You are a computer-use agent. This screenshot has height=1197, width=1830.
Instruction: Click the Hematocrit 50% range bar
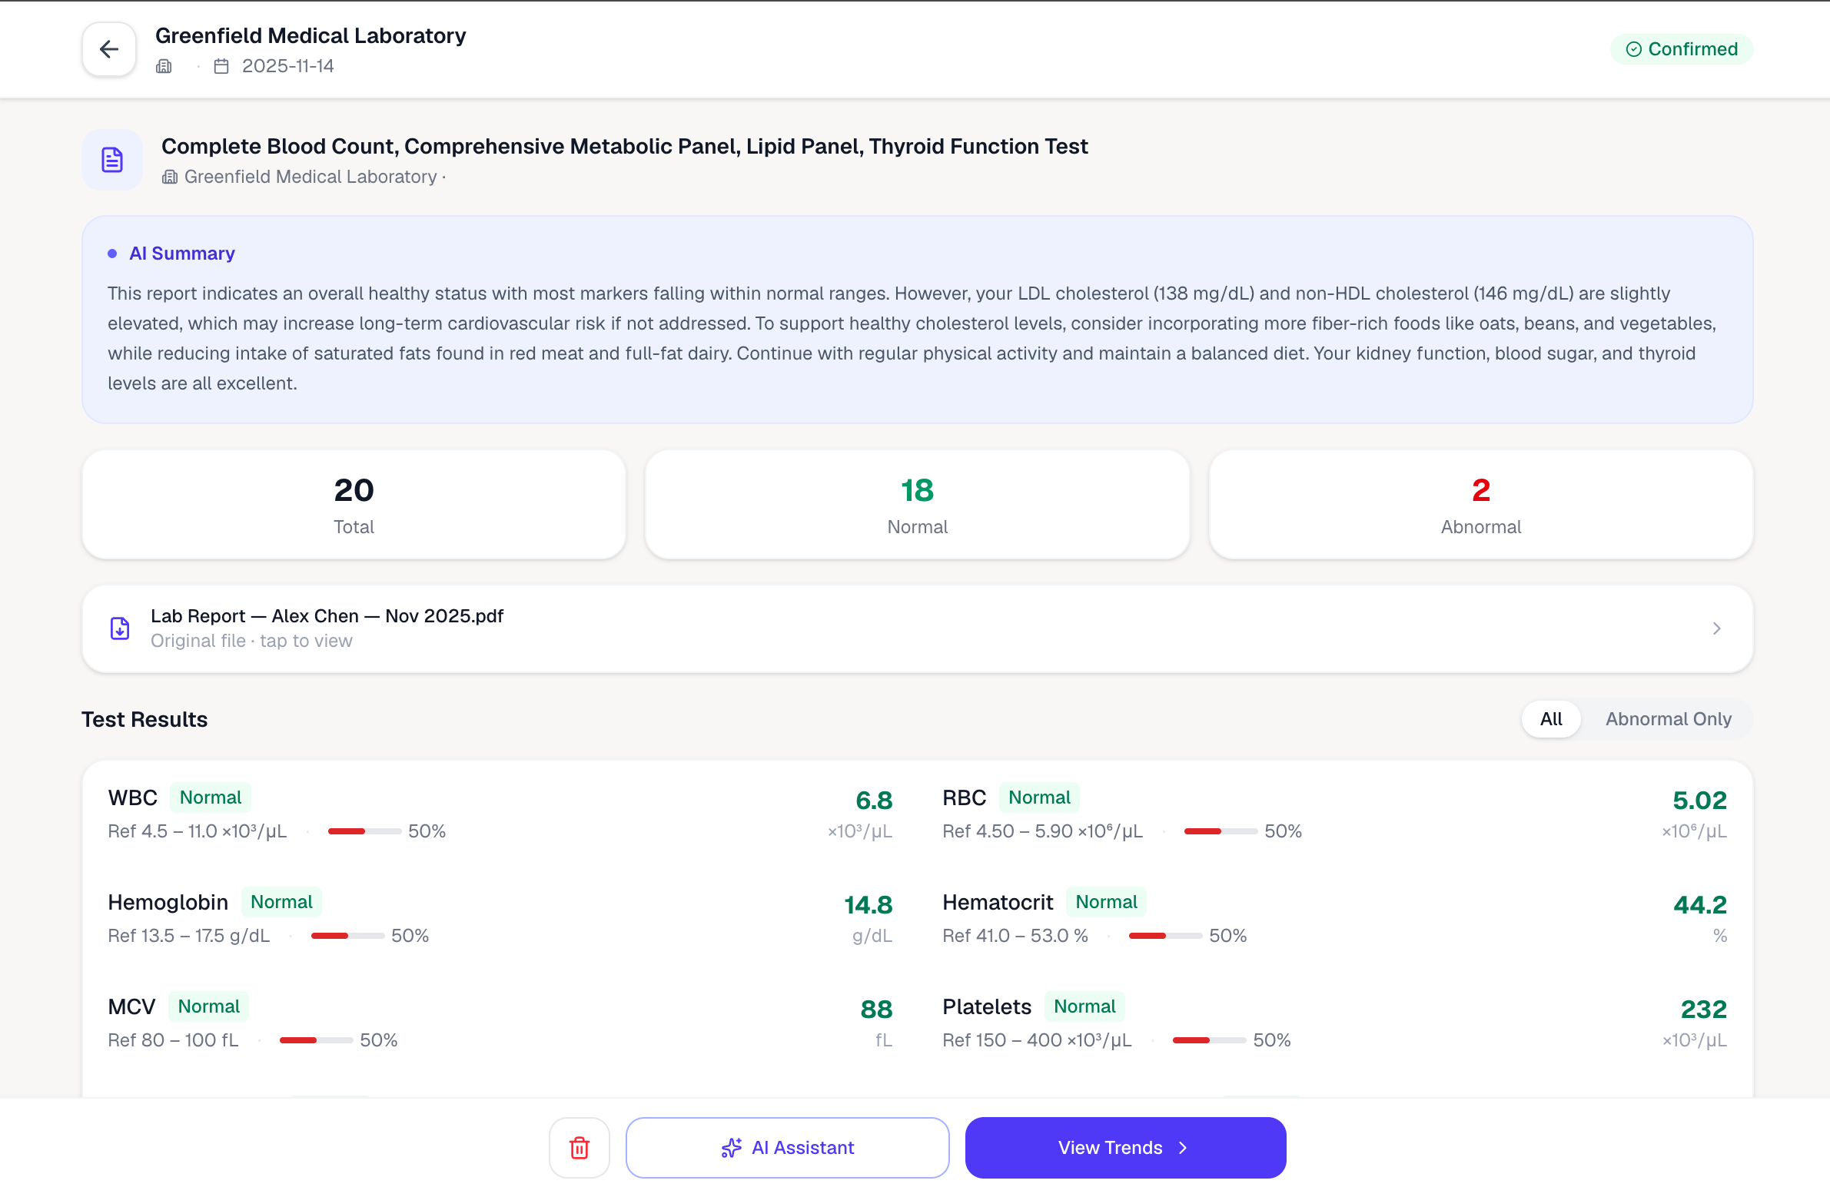tap(1165, 936)
